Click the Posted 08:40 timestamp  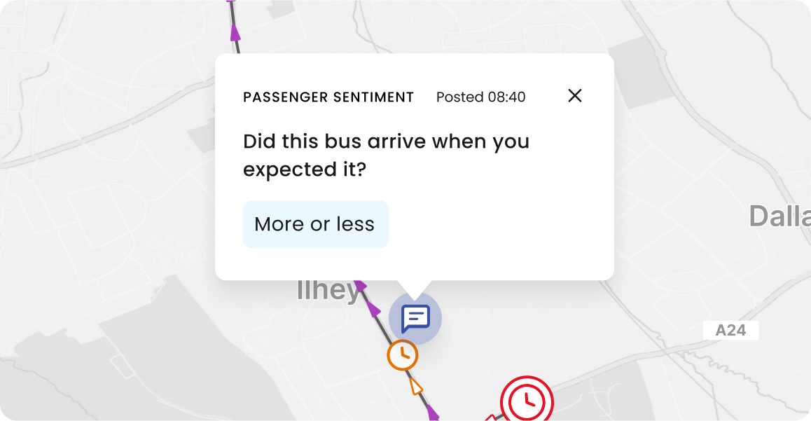coord(480,97)
